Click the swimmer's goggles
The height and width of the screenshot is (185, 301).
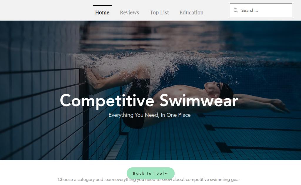click(218, 86)
